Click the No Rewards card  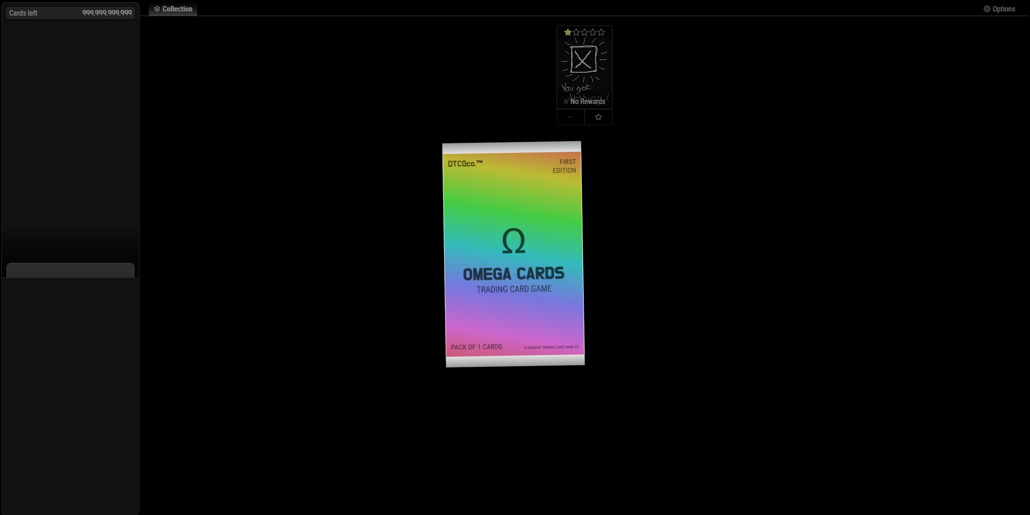[x=584, y=67]
